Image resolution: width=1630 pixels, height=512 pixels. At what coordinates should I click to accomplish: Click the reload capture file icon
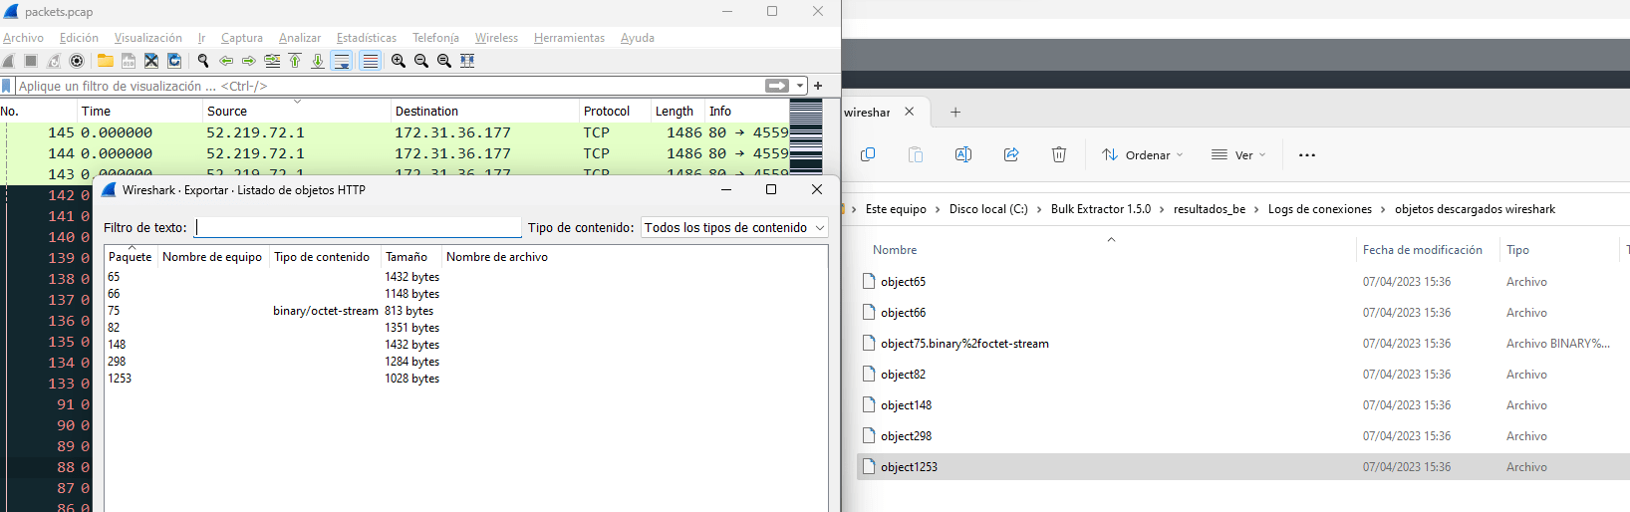(x=174, y=61)
